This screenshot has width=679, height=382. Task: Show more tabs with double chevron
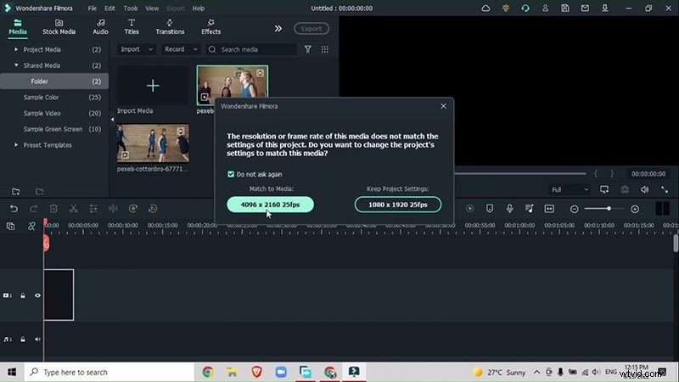(278, 29)
